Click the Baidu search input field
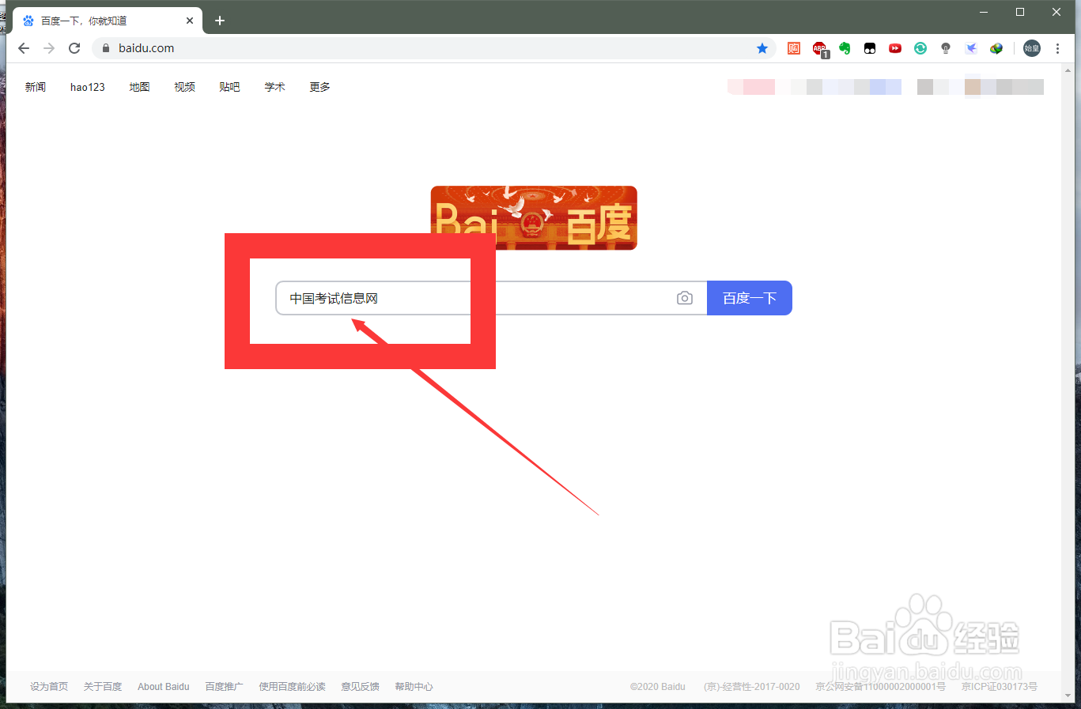 [491, 298]
